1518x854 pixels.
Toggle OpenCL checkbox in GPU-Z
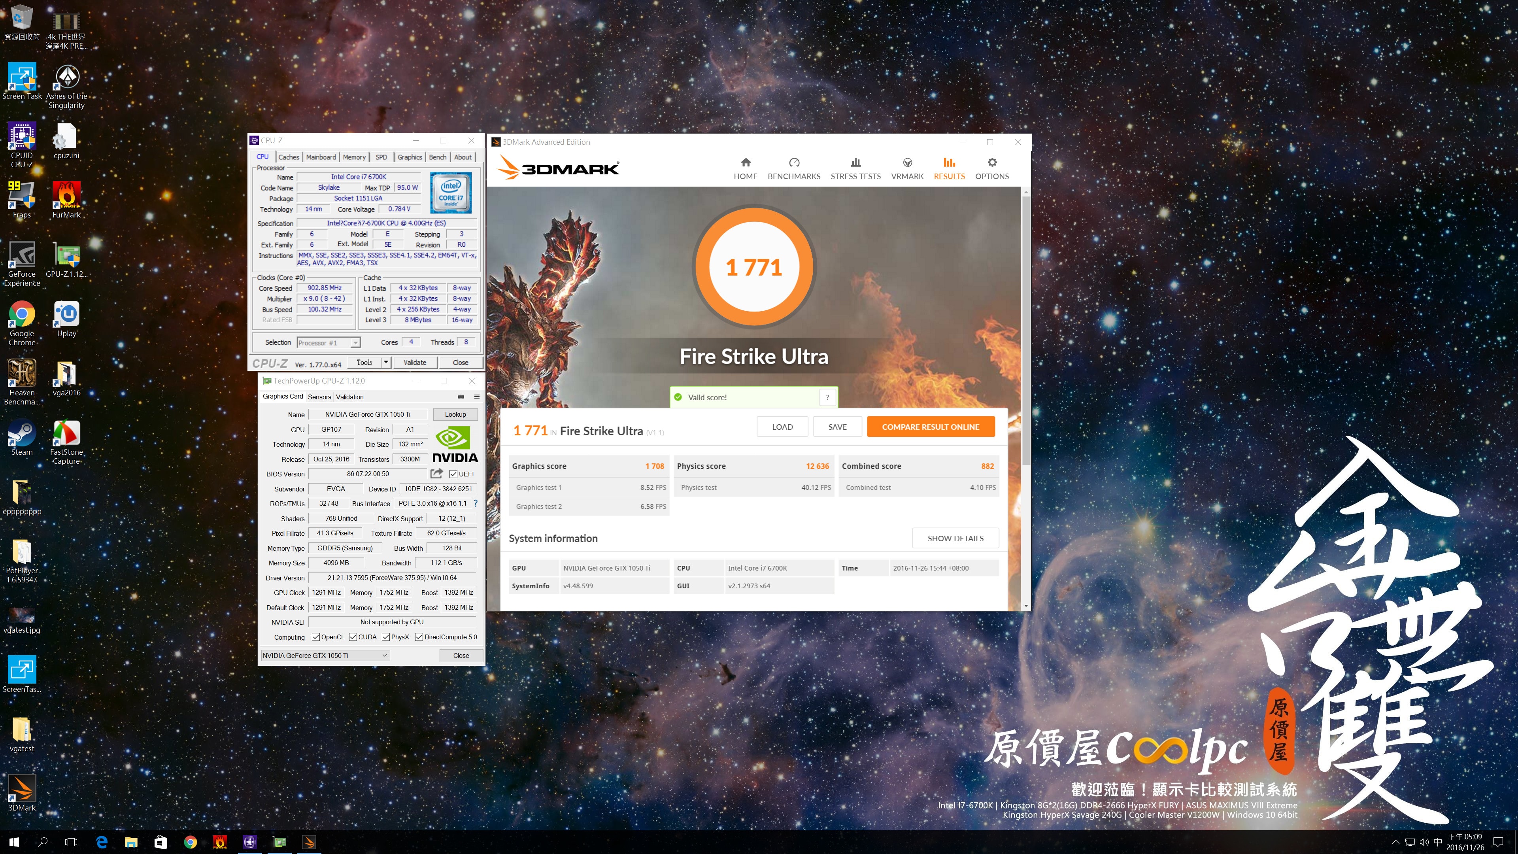(x=316, y=637)
